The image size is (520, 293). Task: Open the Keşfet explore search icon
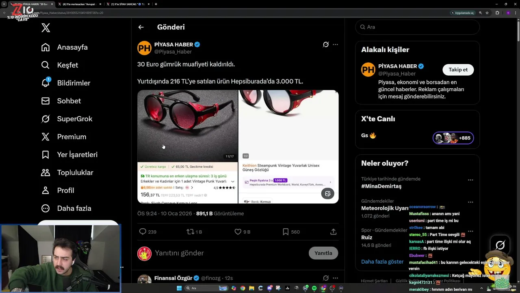[x=45, y=65]
